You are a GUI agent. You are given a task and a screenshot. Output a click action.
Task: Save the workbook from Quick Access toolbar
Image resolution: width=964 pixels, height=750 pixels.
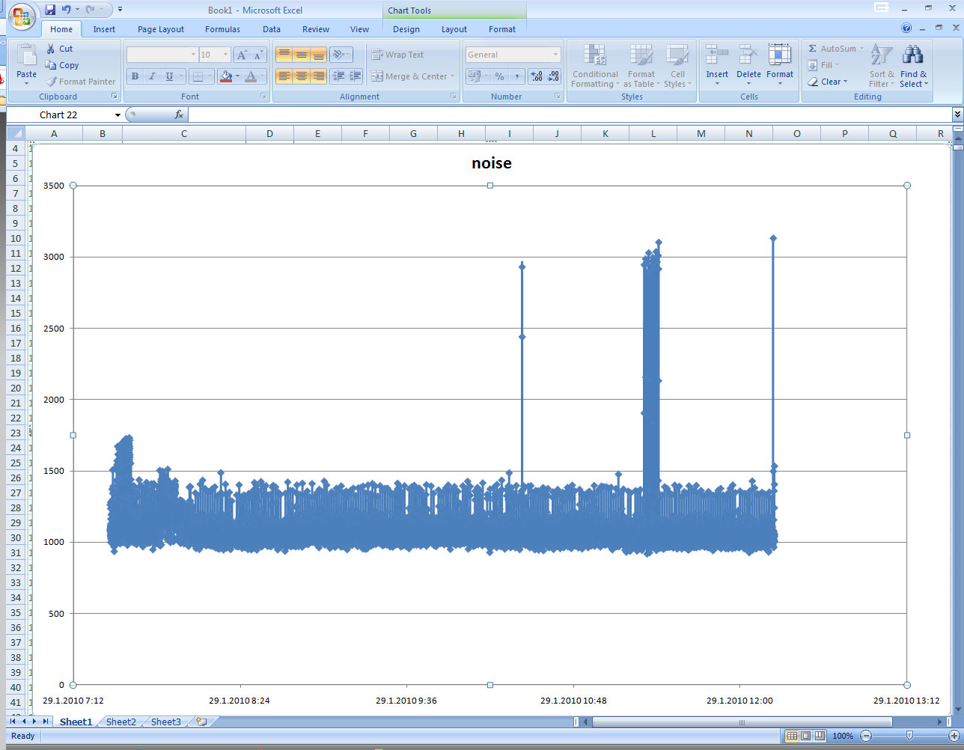pyautogui.click(x=50, y=10)
